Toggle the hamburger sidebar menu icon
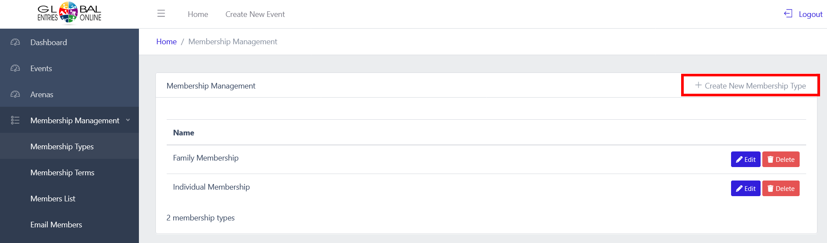 click(x=161, y=14)
